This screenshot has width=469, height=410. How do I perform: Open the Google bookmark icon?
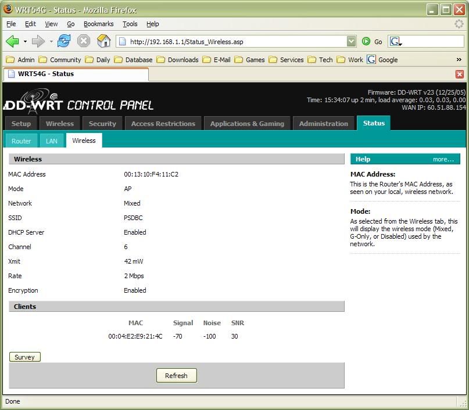coord(382,60)
